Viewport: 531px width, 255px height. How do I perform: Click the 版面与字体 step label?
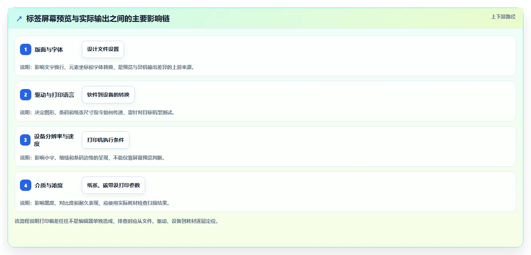coord(49,49)
